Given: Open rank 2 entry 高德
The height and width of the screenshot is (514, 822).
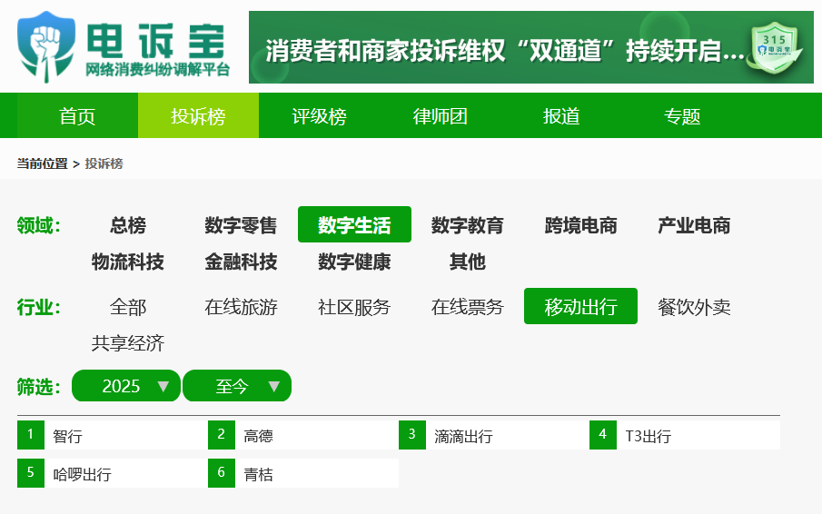Looking at the screenshot, I should click(x=303, y=435).
